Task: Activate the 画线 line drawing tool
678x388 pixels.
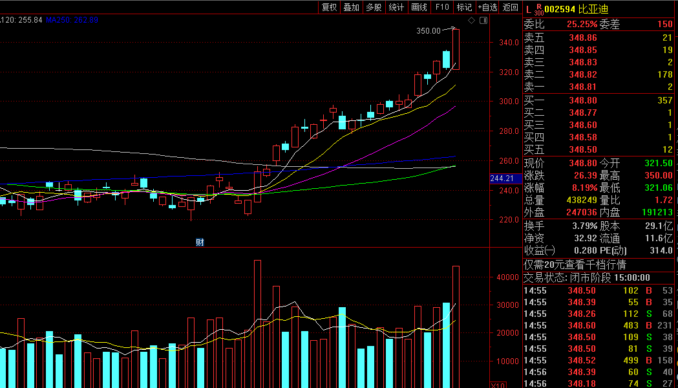Action: point(419,7)
